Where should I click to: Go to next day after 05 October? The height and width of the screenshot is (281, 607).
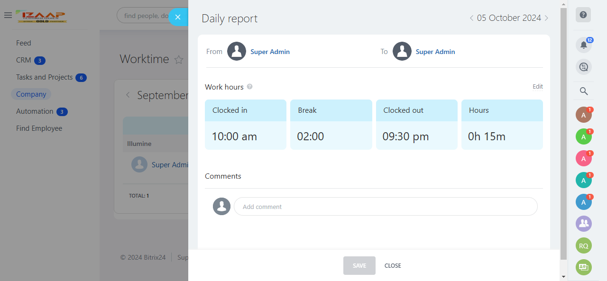coord(546,18)
